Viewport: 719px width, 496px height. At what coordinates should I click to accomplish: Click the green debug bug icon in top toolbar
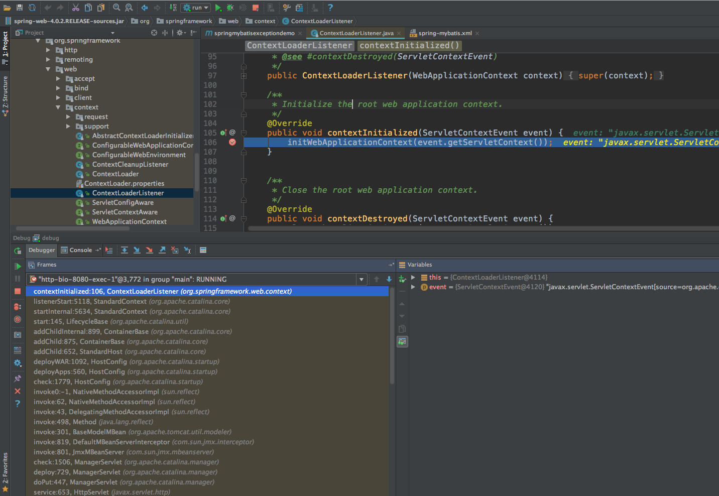tap(230, 8)
